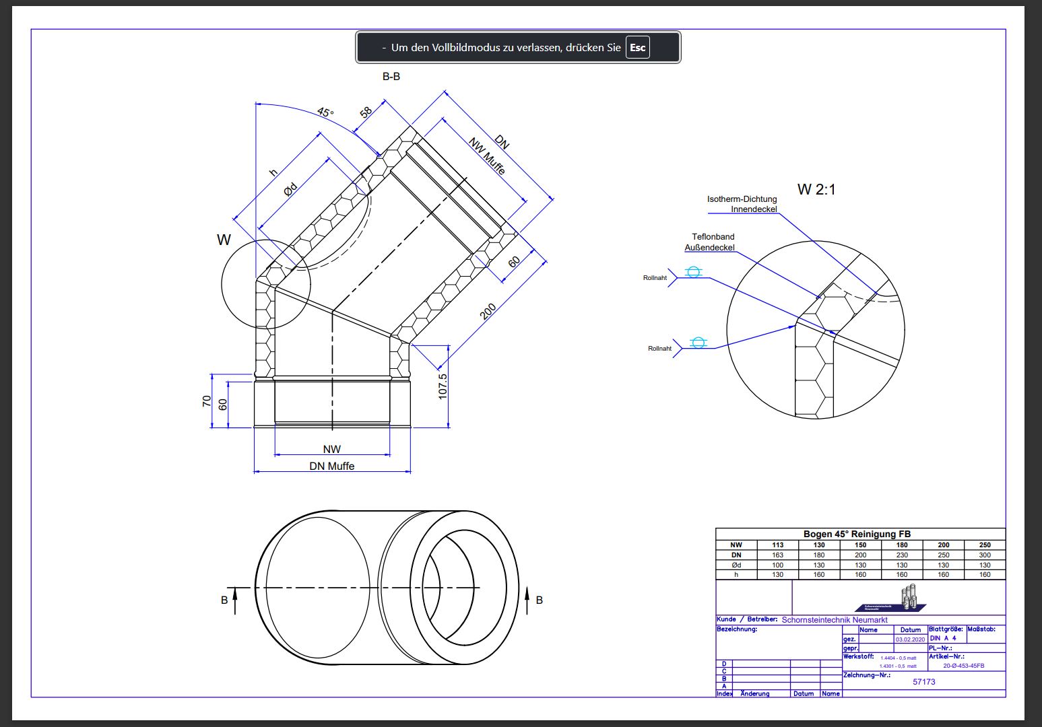Click the 45° angle dimension label
Image resolution: width=1042 pixels, height=727 pixels.
[325, 112]
